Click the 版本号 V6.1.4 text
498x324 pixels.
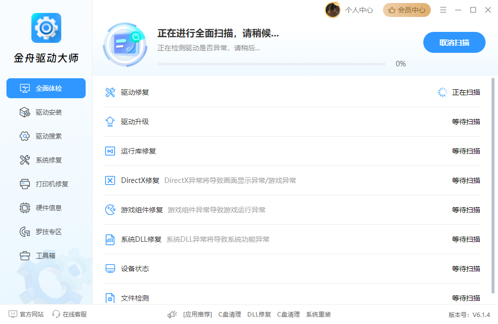(x=469, y=315)
